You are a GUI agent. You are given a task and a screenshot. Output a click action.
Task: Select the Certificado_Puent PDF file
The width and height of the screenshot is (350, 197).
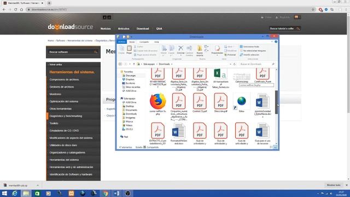(x=262, y=76)
